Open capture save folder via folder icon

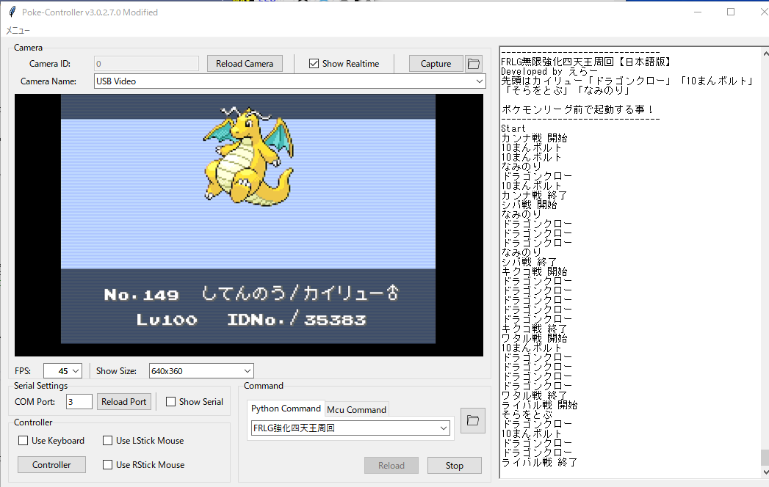[473, 63]
